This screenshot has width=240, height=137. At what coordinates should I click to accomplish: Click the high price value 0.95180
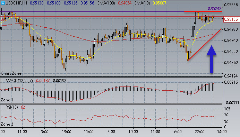(53, 3)
